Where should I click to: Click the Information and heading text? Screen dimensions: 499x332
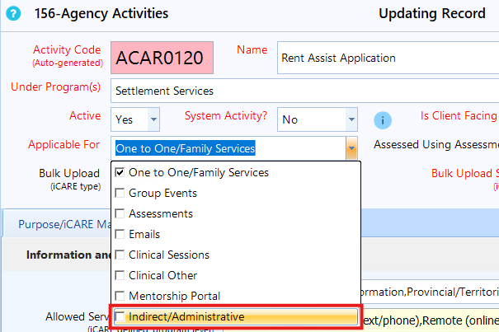68,255
